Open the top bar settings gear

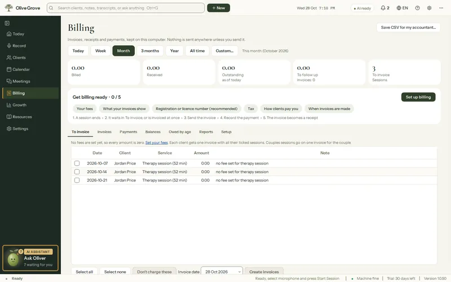click(x=429, y=8)
